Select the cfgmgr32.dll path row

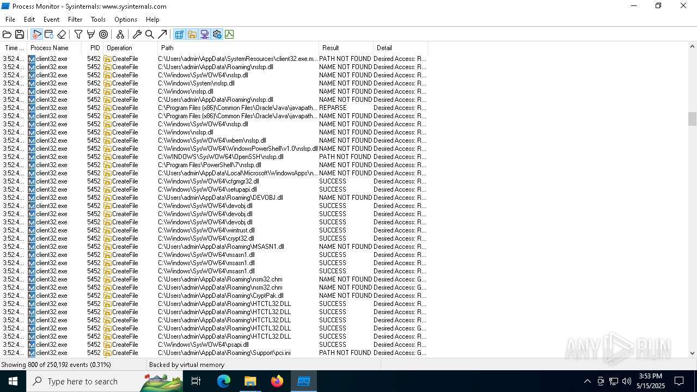[214, 181]
